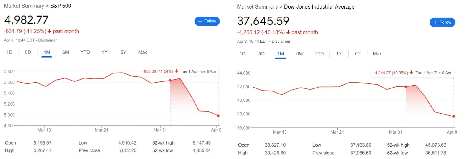Open Max range for S&P 500
Image resolution: width=473 pixels, height=159 pixels.
tap(142, 53)
